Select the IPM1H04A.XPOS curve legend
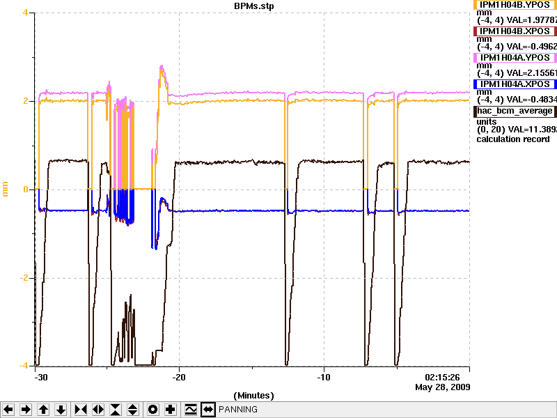The width and height of the screenshot is (557, 418). [x=515, y=84]
